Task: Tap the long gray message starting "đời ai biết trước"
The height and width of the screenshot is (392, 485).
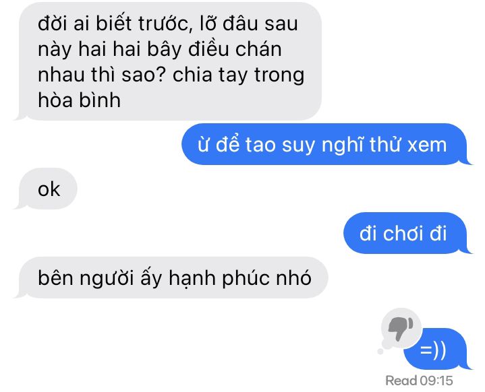Action: pos(168,61)
